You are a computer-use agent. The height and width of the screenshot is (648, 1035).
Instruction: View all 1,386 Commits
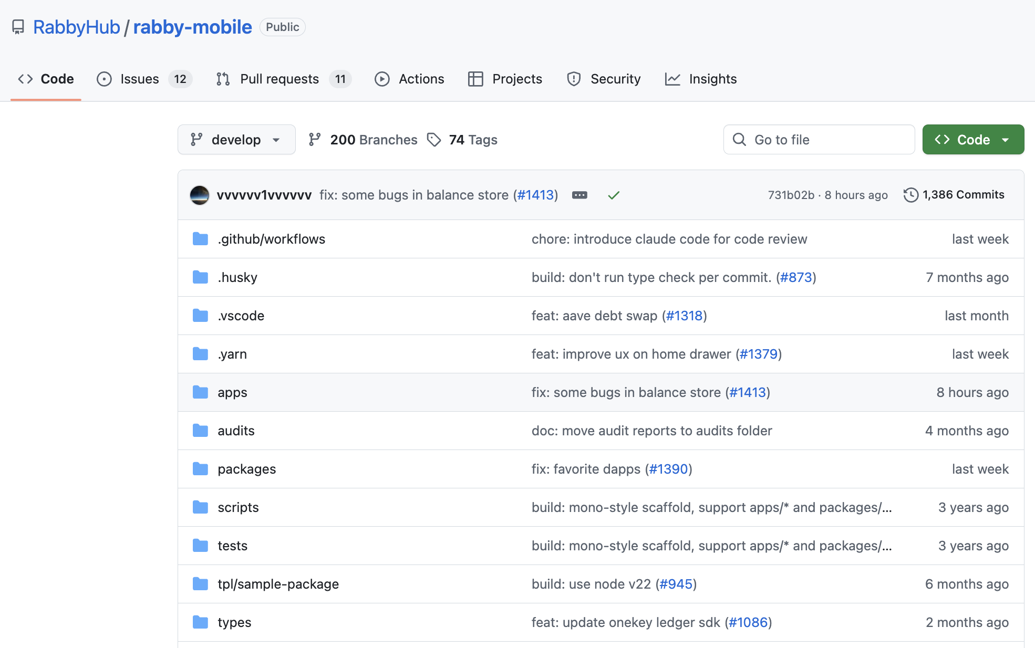(964, 194)
